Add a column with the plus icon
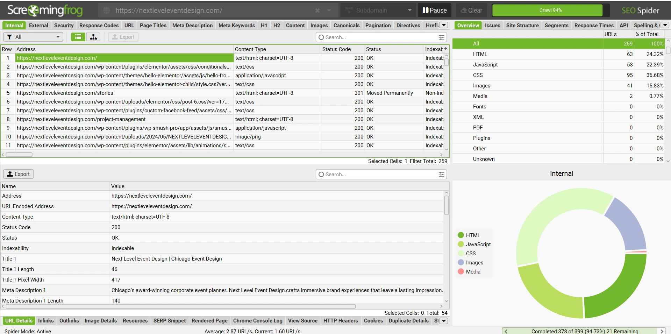 (x=446, y=49)
